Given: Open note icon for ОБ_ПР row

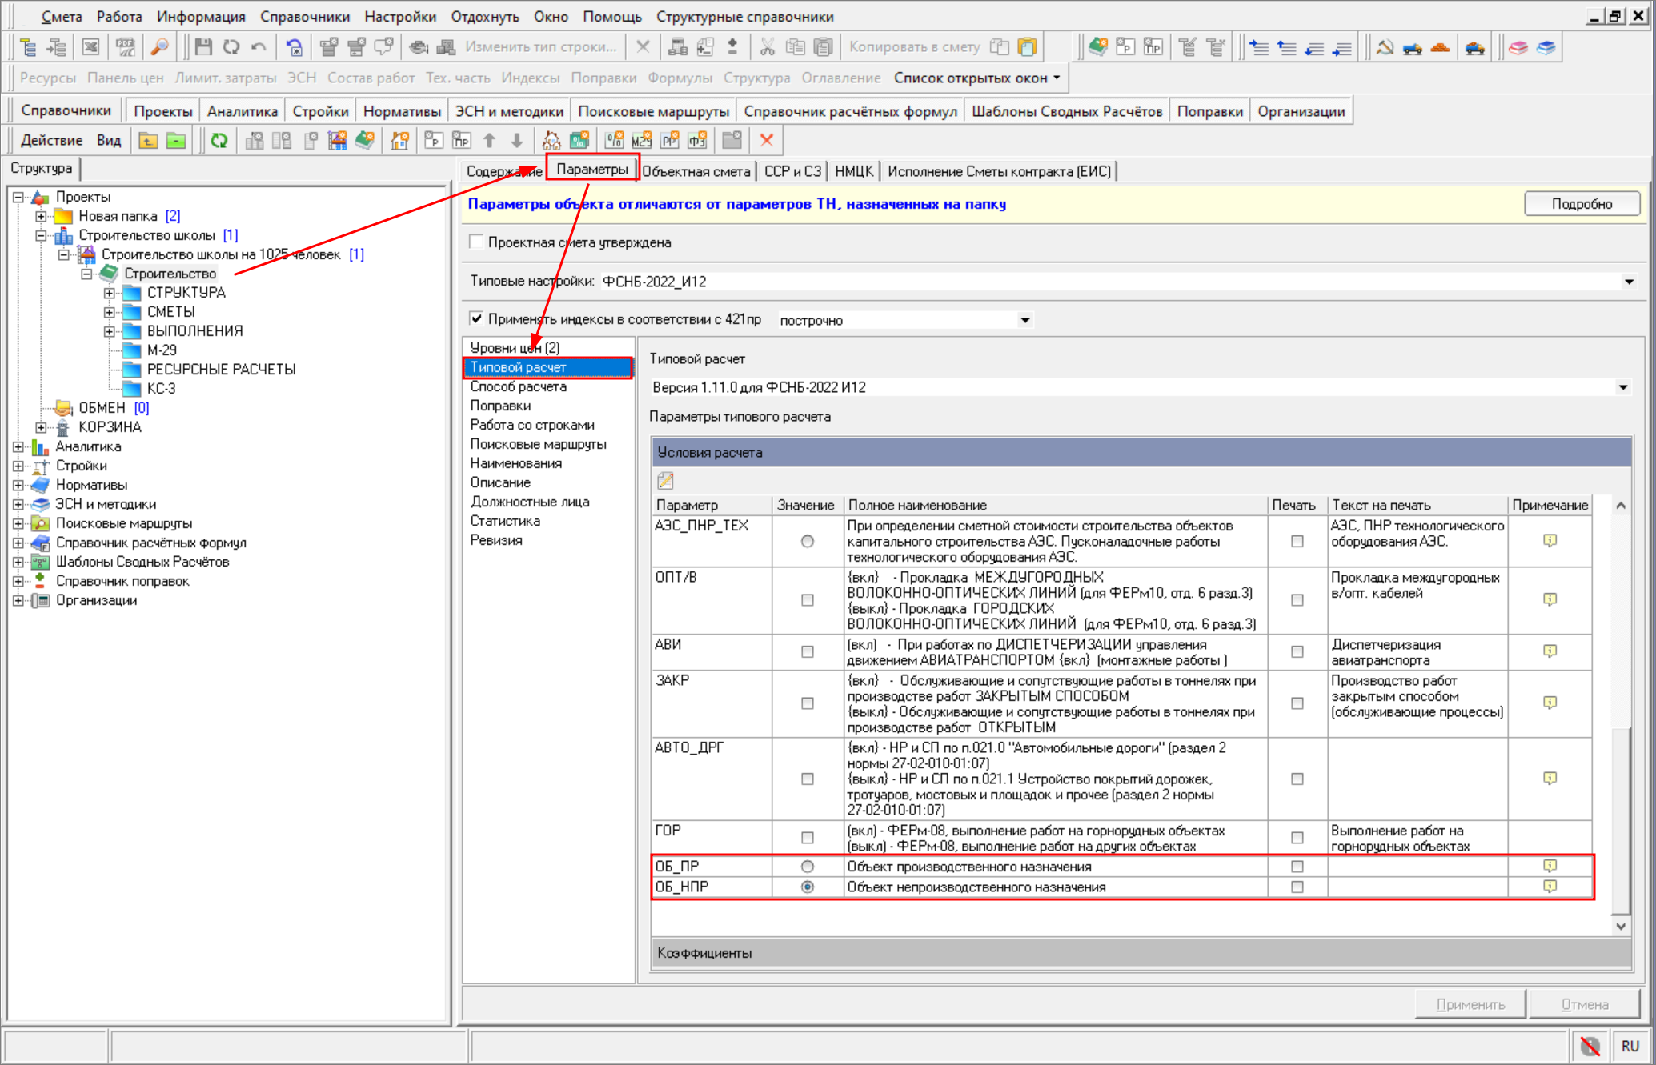Looking at the screenshot, I should 1550,866.
